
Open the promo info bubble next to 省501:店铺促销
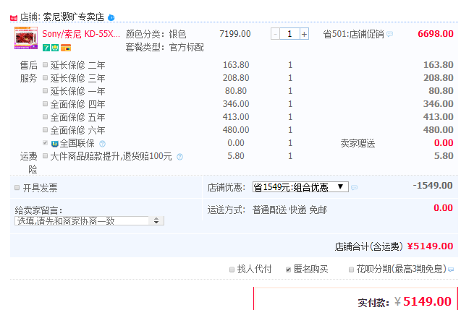tap(389, 34)
